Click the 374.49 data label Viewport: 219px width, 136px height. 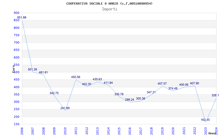(173, 88)
